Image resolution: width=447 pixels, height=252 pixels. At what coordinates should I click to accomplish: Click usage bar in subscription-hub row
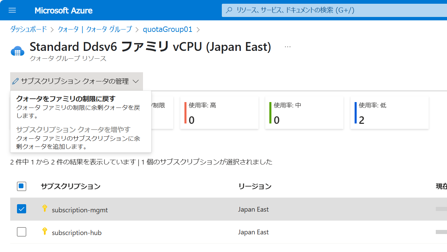pos(441,232)
